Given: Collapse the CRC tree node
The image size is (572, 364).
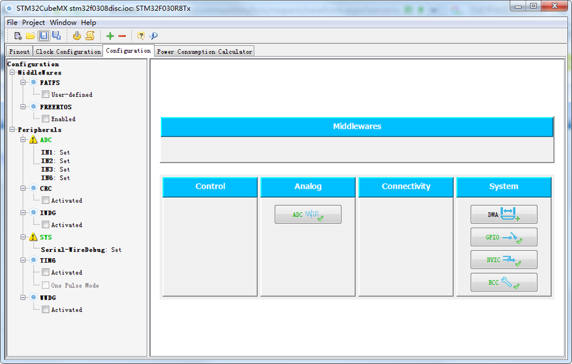Looking at the screenshot, I should click(x=23, y=188).
